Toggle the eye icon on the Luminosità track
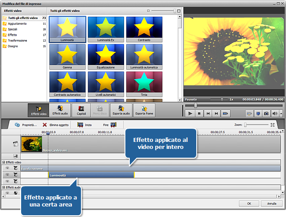 point(7,175)
